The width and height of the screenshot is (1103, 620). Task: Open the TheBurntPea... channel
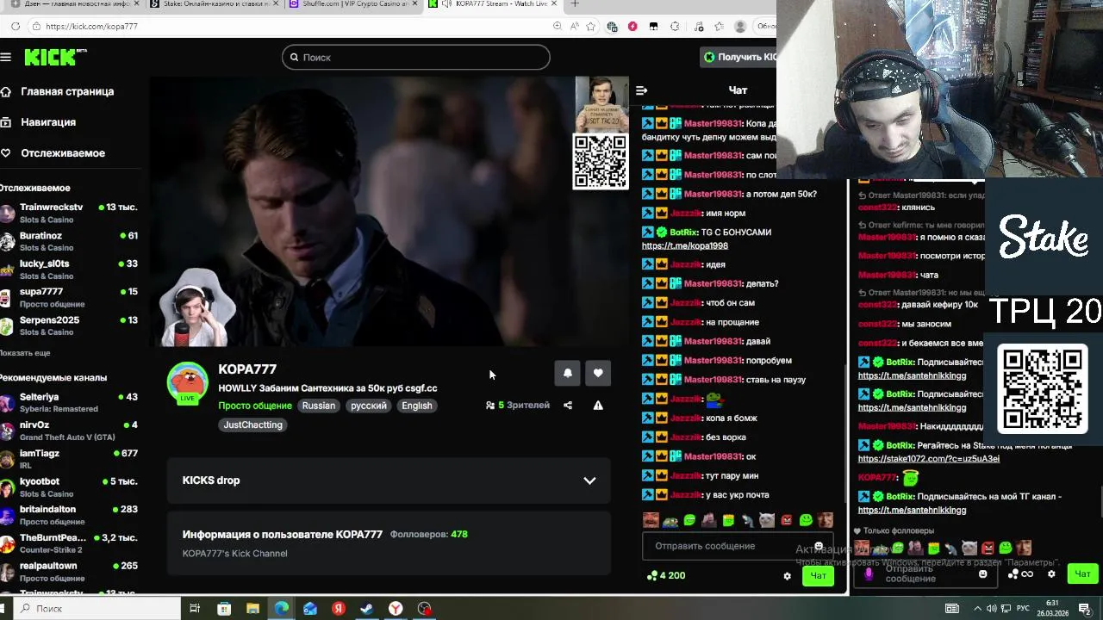click(69, 543)
